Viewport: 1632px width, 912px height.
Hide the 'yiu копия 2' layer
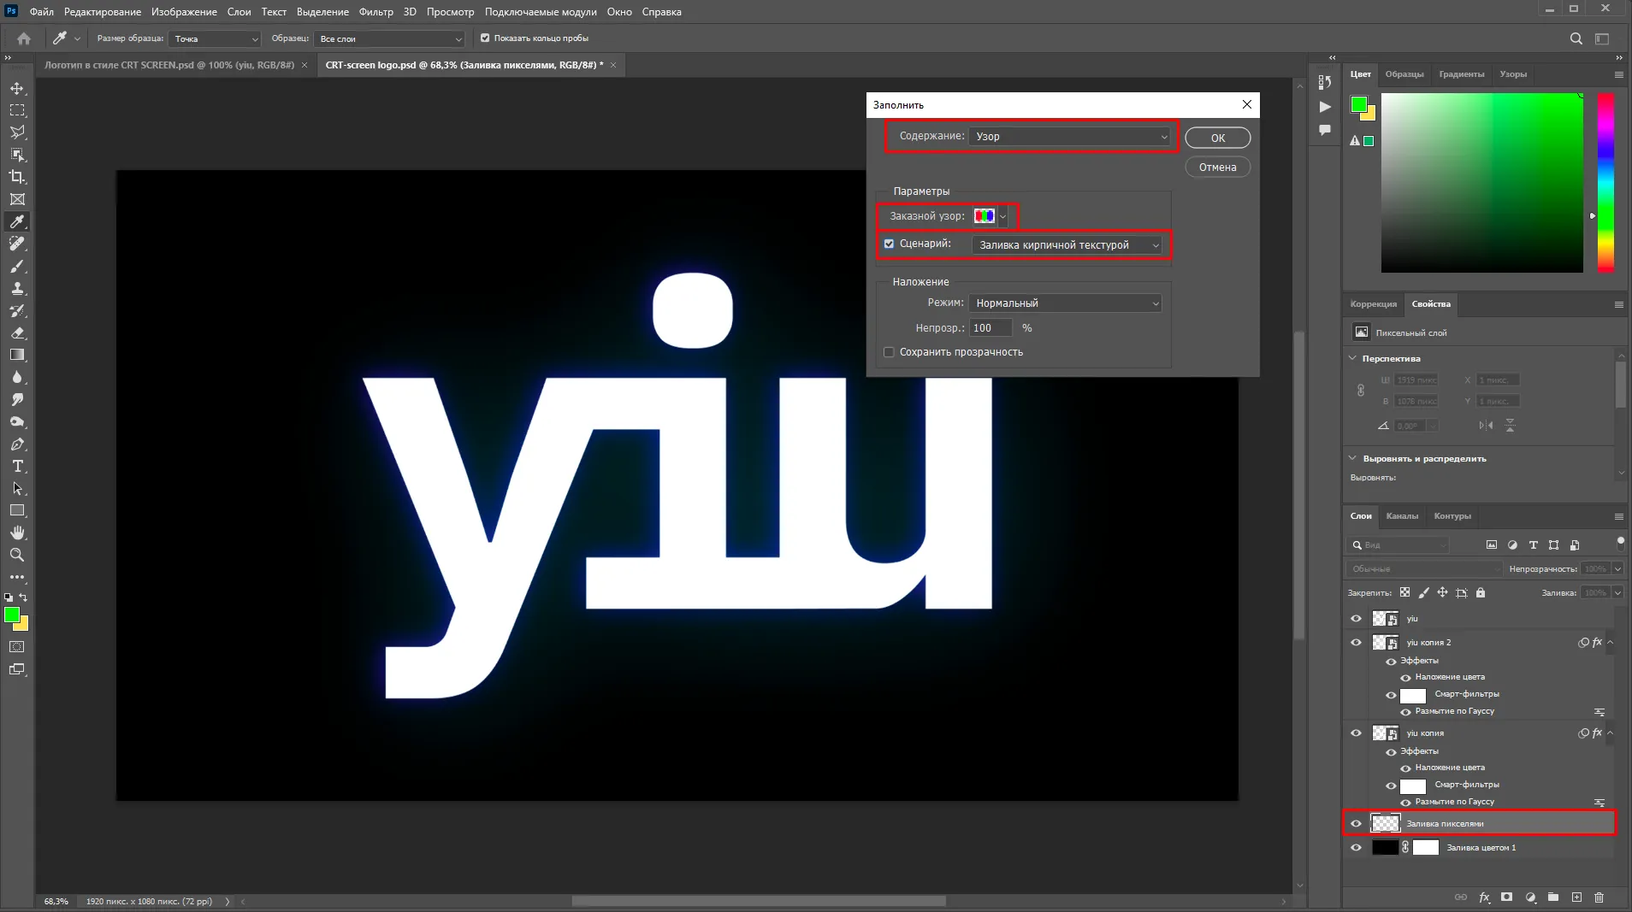[x=1356, y=643]
